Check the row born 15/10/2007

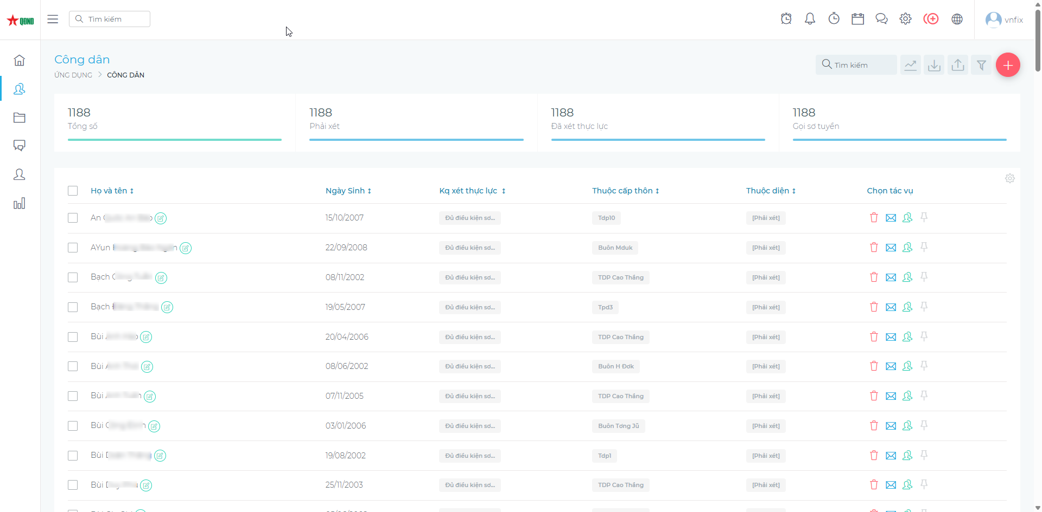(x=73, y=218)
